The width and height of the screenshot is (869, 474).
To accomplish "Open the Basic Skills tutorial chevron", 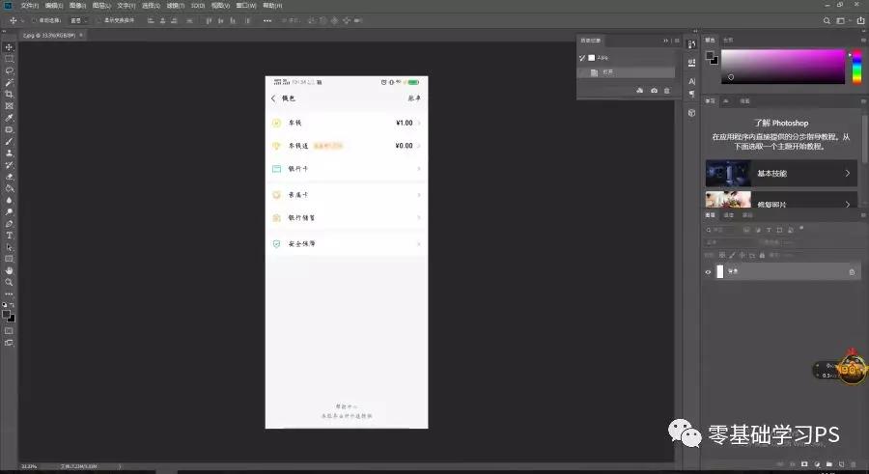I will click(x=847, y=173).
